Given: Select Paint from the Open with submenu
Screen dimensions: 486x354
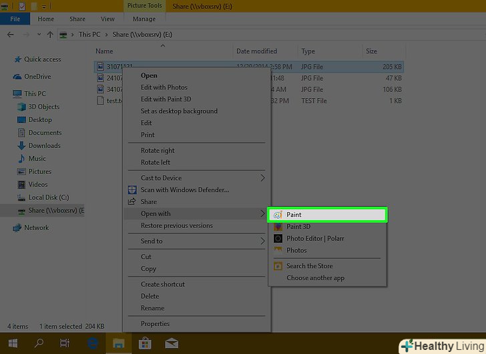Looking at the screenshot, I should tap(294, 215).
